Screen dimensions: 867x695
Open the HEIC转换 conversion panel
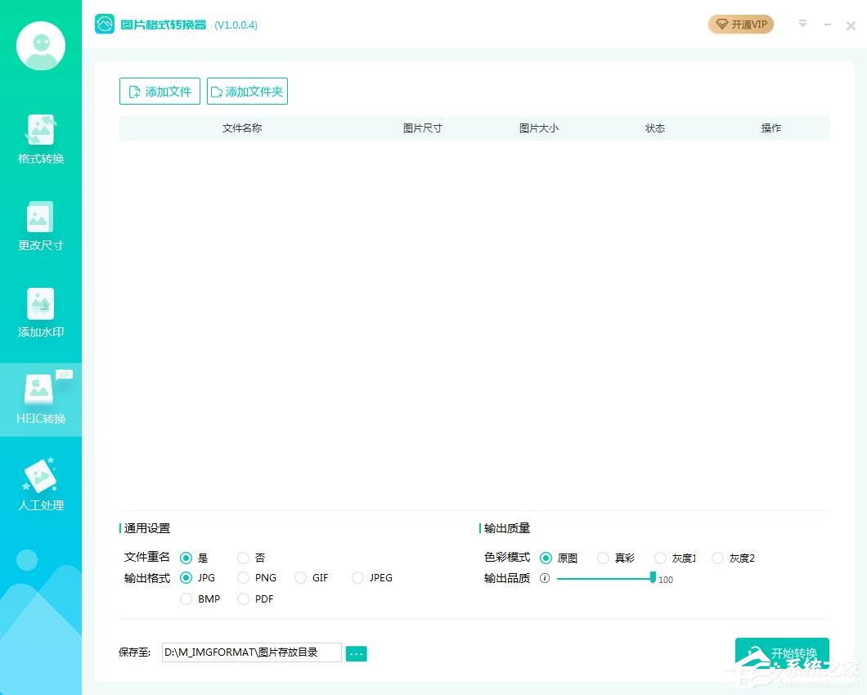tap(40, 399)
